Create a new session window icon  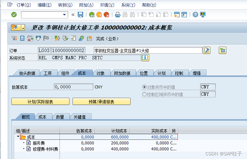tap(177, 15)
